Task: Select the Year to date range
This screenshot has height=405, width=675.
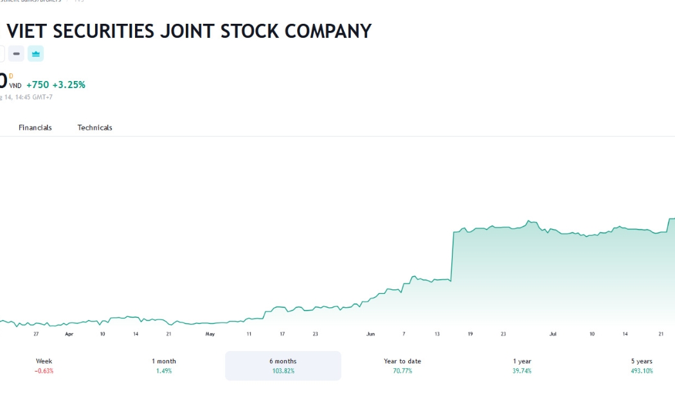Action: click(x=402, y=366)
